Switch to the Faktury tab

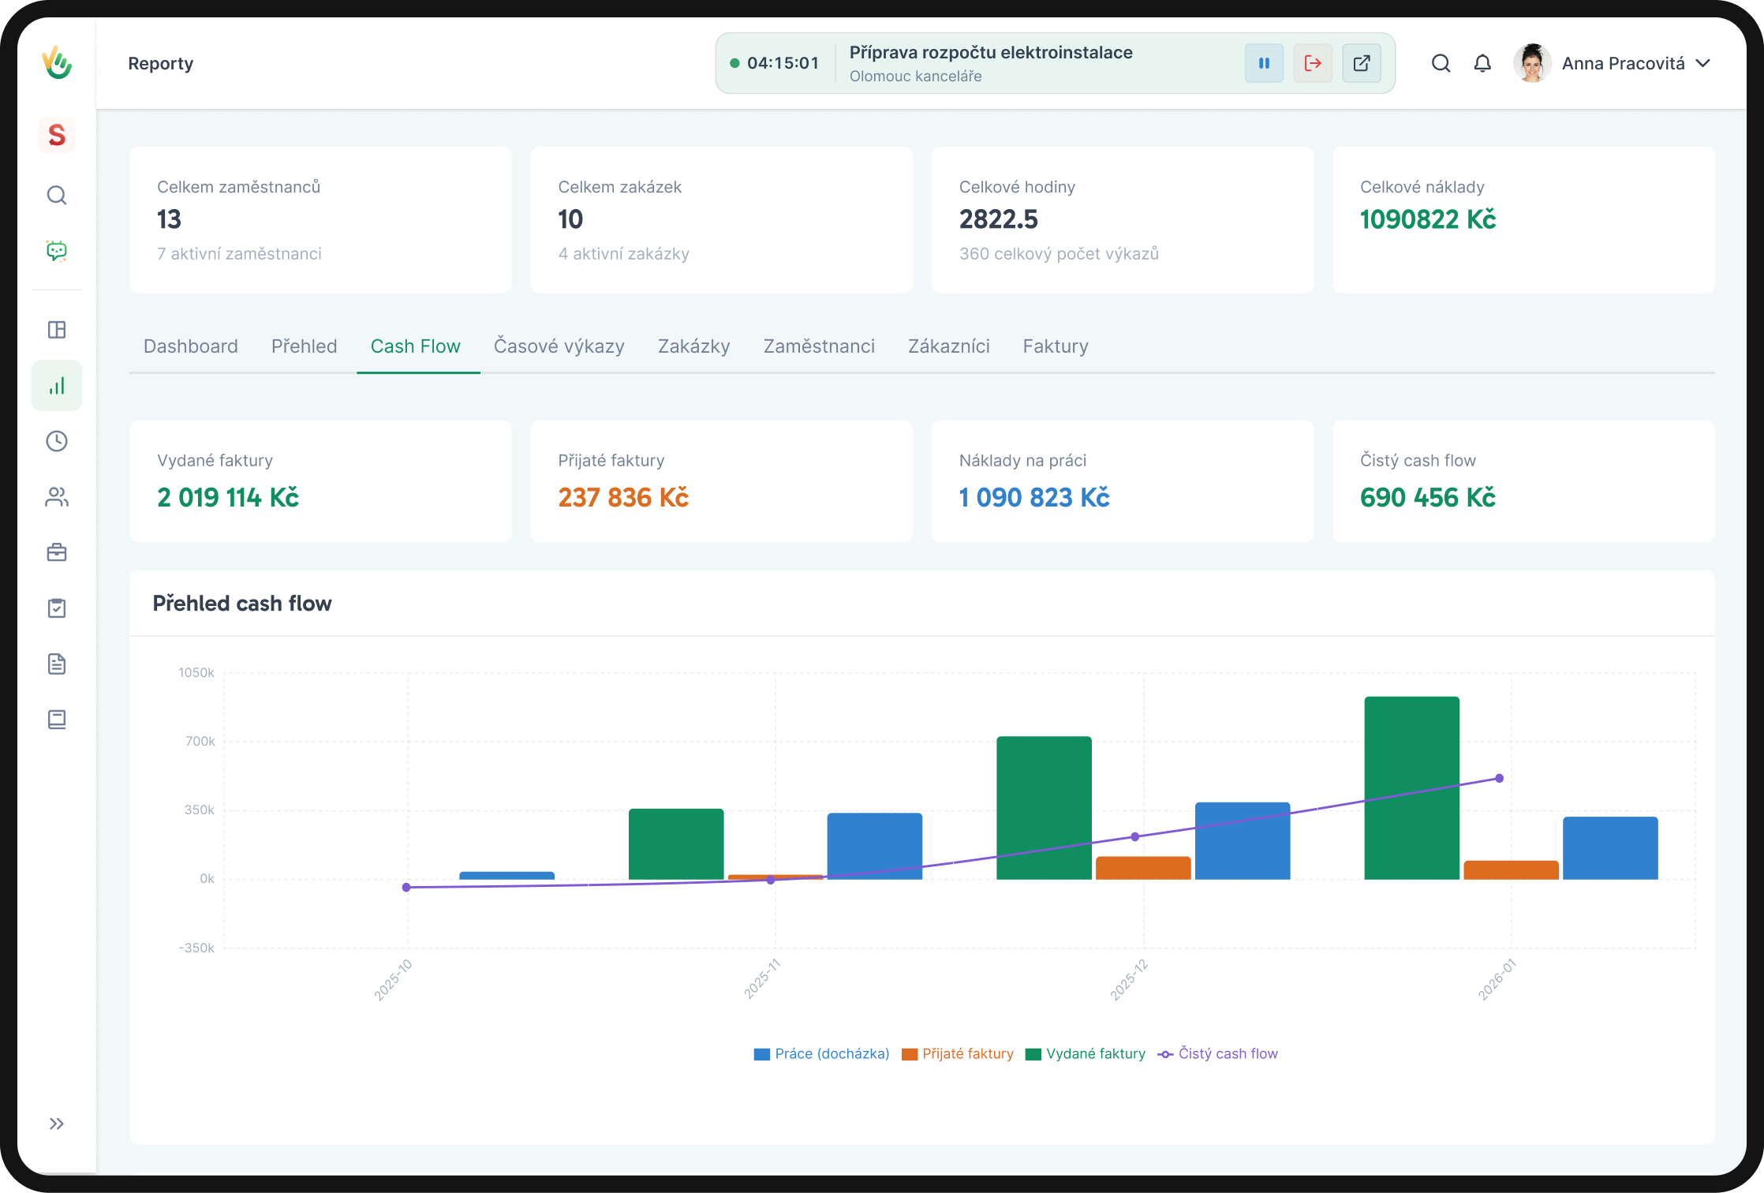1055,346
